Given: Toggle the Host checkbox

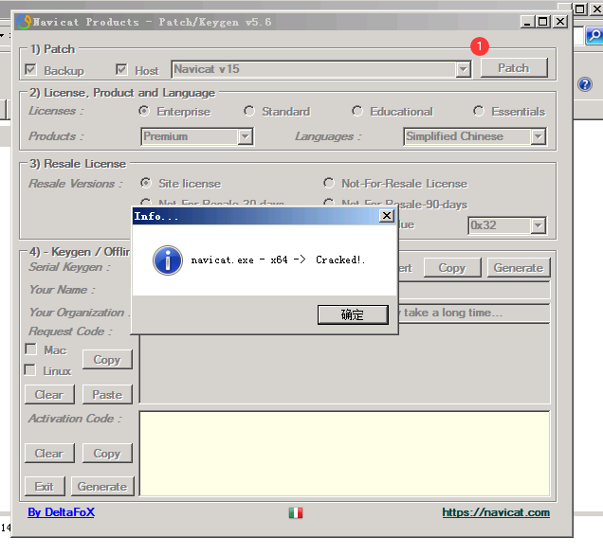Looking at the screenshot, I should 121,69.
